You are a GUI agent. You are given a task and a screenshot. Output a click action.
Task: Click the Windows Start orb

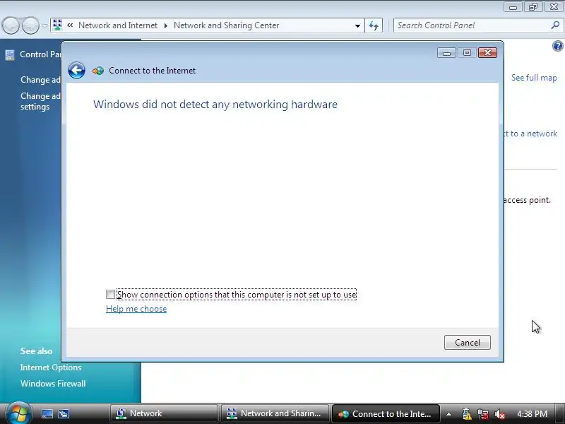[18, 413]
